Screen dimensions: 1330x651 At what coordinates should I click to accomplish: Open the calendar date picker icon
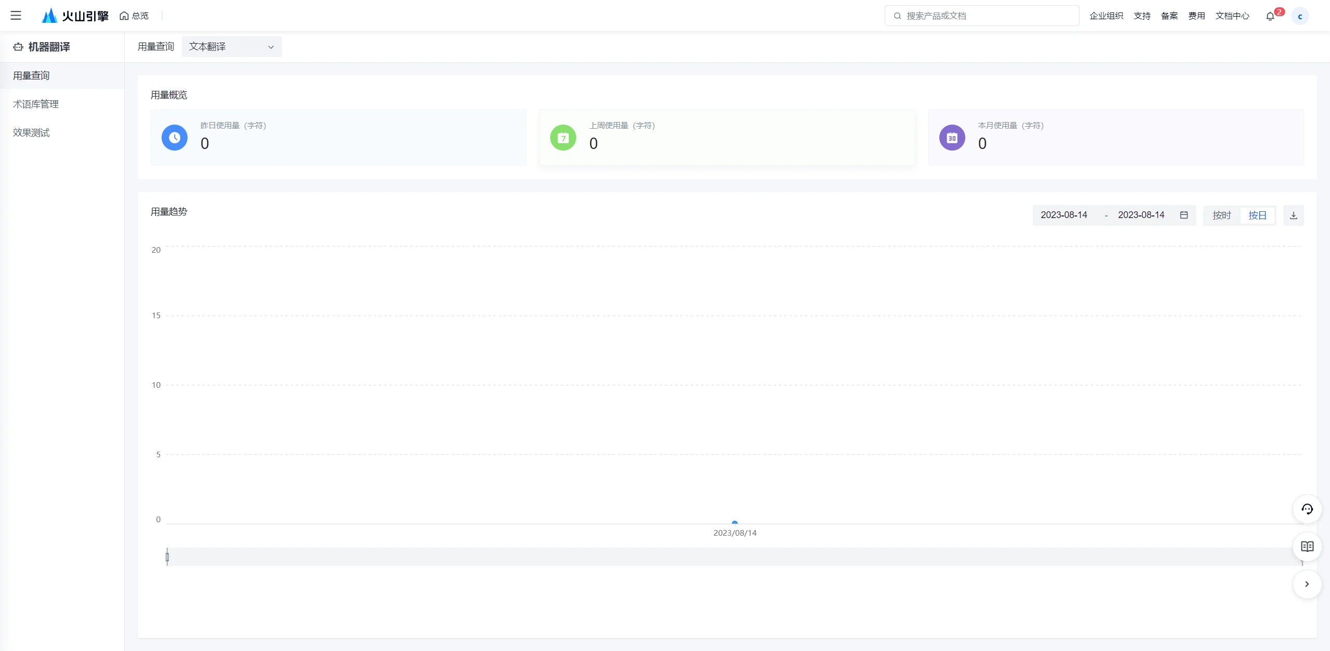pyautogui.click(x=1184, y=215)
